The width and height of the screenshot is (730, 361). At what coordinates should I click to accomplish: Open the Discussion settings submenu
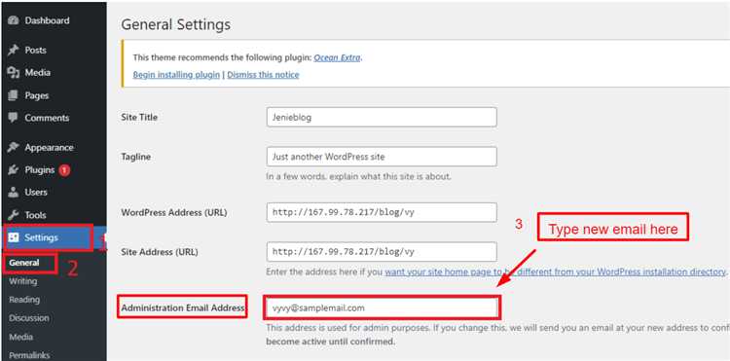(x=29, y=318)
